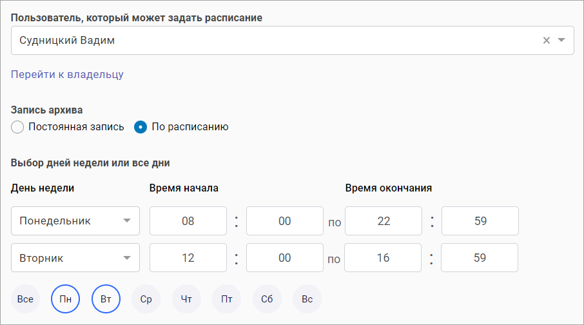Select the По расписанию radio button
Image resolution: width=584 pixels, height=325 pixels.
click(x=140, y=127)
